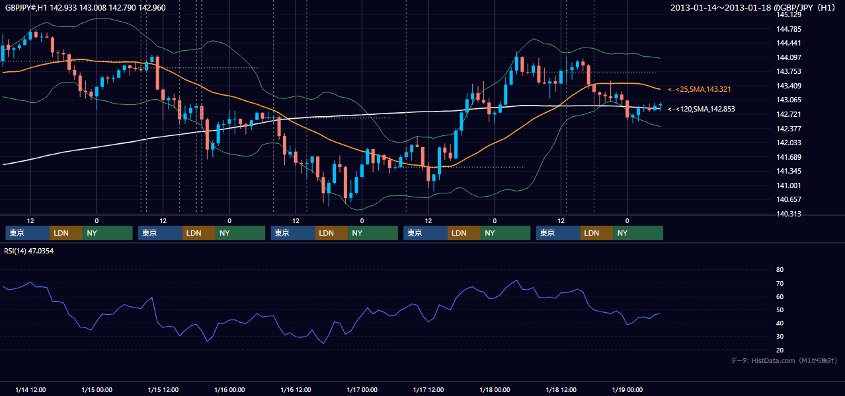Select the 1/14 12:00 time axis marker
Image resolution: width=845 pixels, height=396 pixels.
point(30,389)
